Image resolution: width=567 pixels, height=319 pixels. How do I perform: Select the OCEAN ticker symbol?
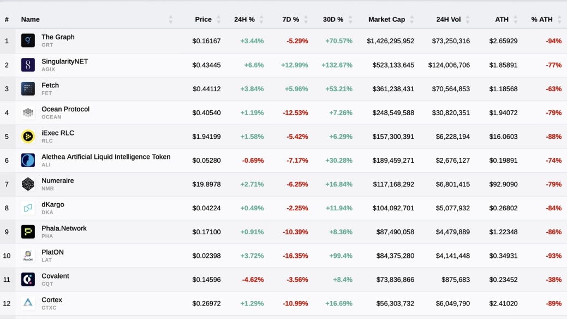coord(51,117)
